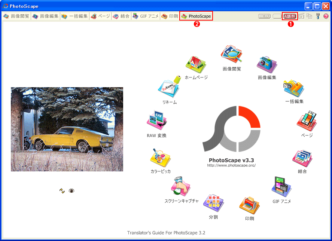Open the 一括編集 batch editor icon in the circle

coord(294,88)
